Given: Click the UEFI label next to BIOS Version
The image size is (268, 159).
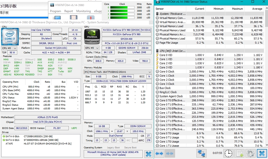Looking at the screenshot, I should (74, 128).
